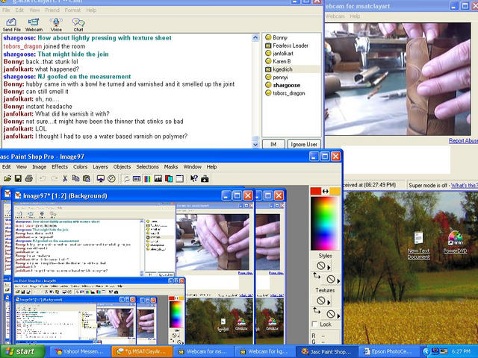Select background orange color swatch

(x=335, y=191)
